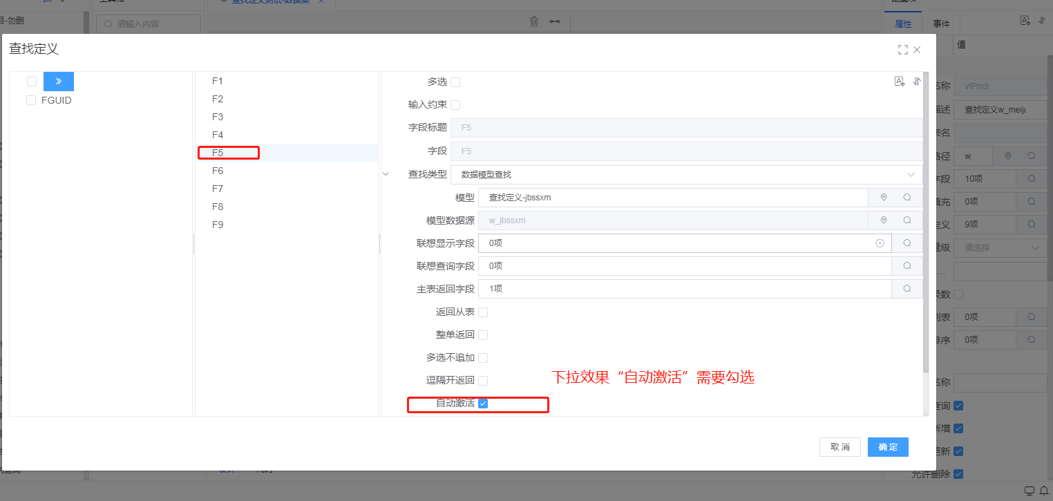The height and width of the screenshot is (501, 1053).
Task: Check the FGUID checkbox
Action: [31, 100]
